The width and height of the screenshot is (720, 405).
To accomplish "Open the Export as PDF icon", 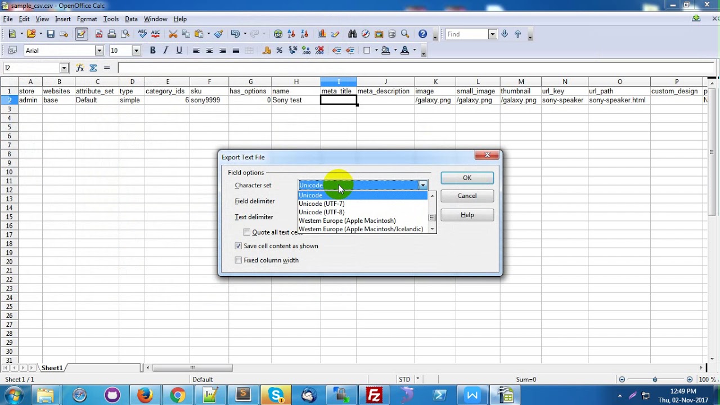I will click(x=99, y=34).
